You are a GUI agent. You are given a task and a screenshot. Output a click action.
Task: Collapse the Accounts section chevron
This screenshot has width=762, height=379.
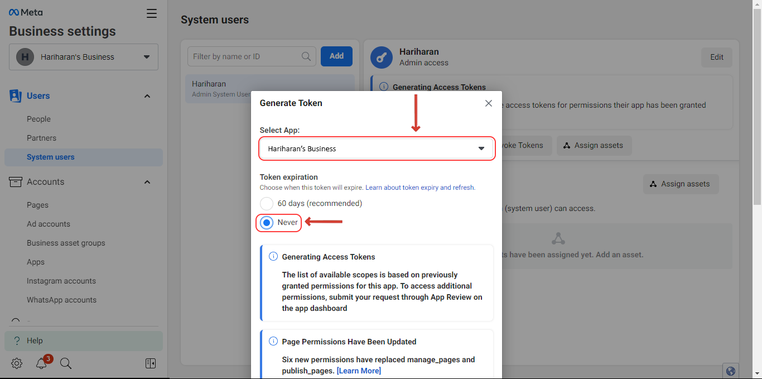coord(147,182)
